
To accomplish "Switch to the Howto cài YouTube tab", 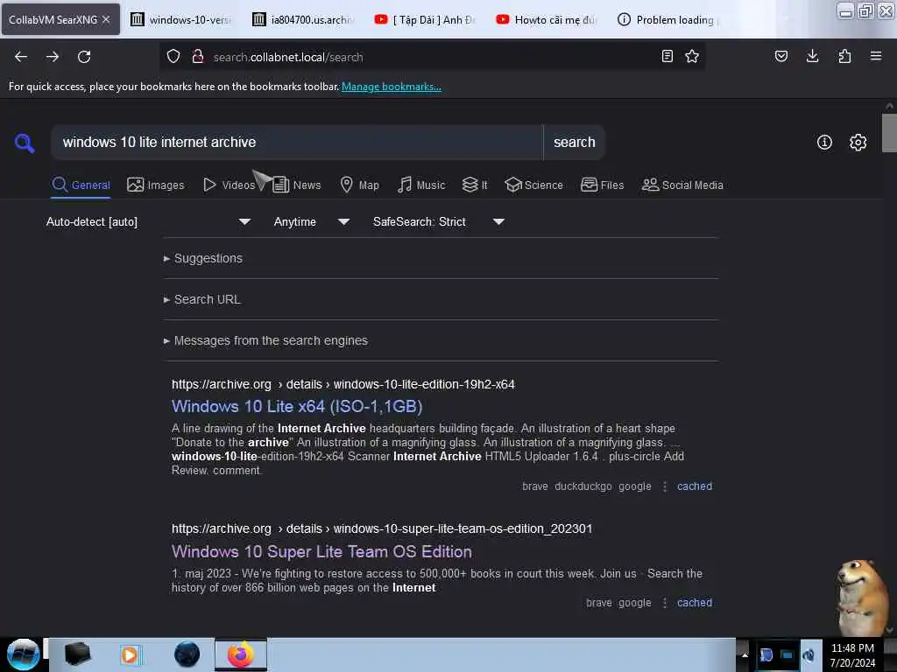I will [x=547, y=19].
